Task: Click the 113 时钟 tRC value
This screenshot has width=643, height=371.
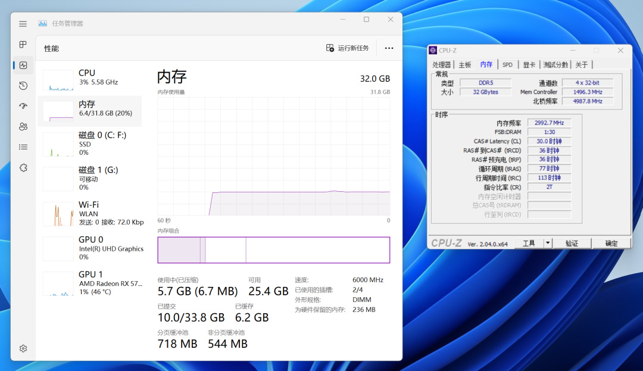Action: click(x=549, y=178)
